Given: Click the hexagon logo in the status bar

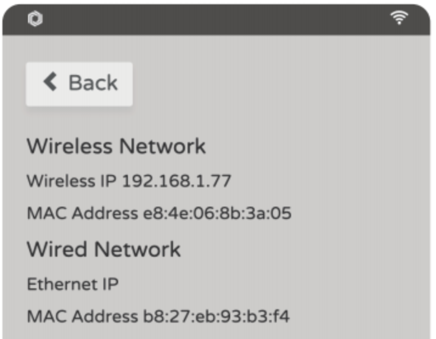Looking at the screenshot, I should click(33, 20).
